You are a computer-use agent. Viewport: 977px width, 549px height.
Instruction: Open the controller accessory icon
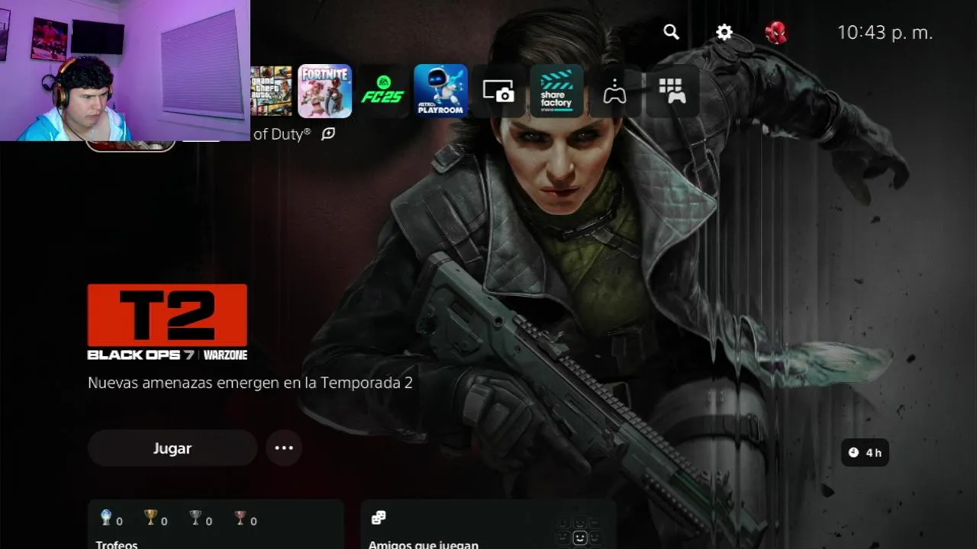(614, 91)
